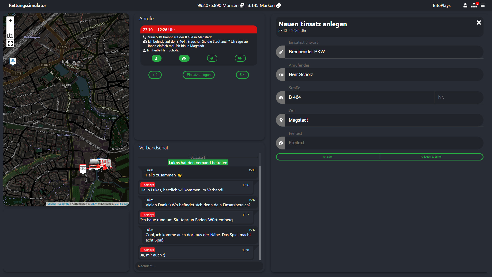
Task: Select the police station marker on map
Action: click(13, 61)
